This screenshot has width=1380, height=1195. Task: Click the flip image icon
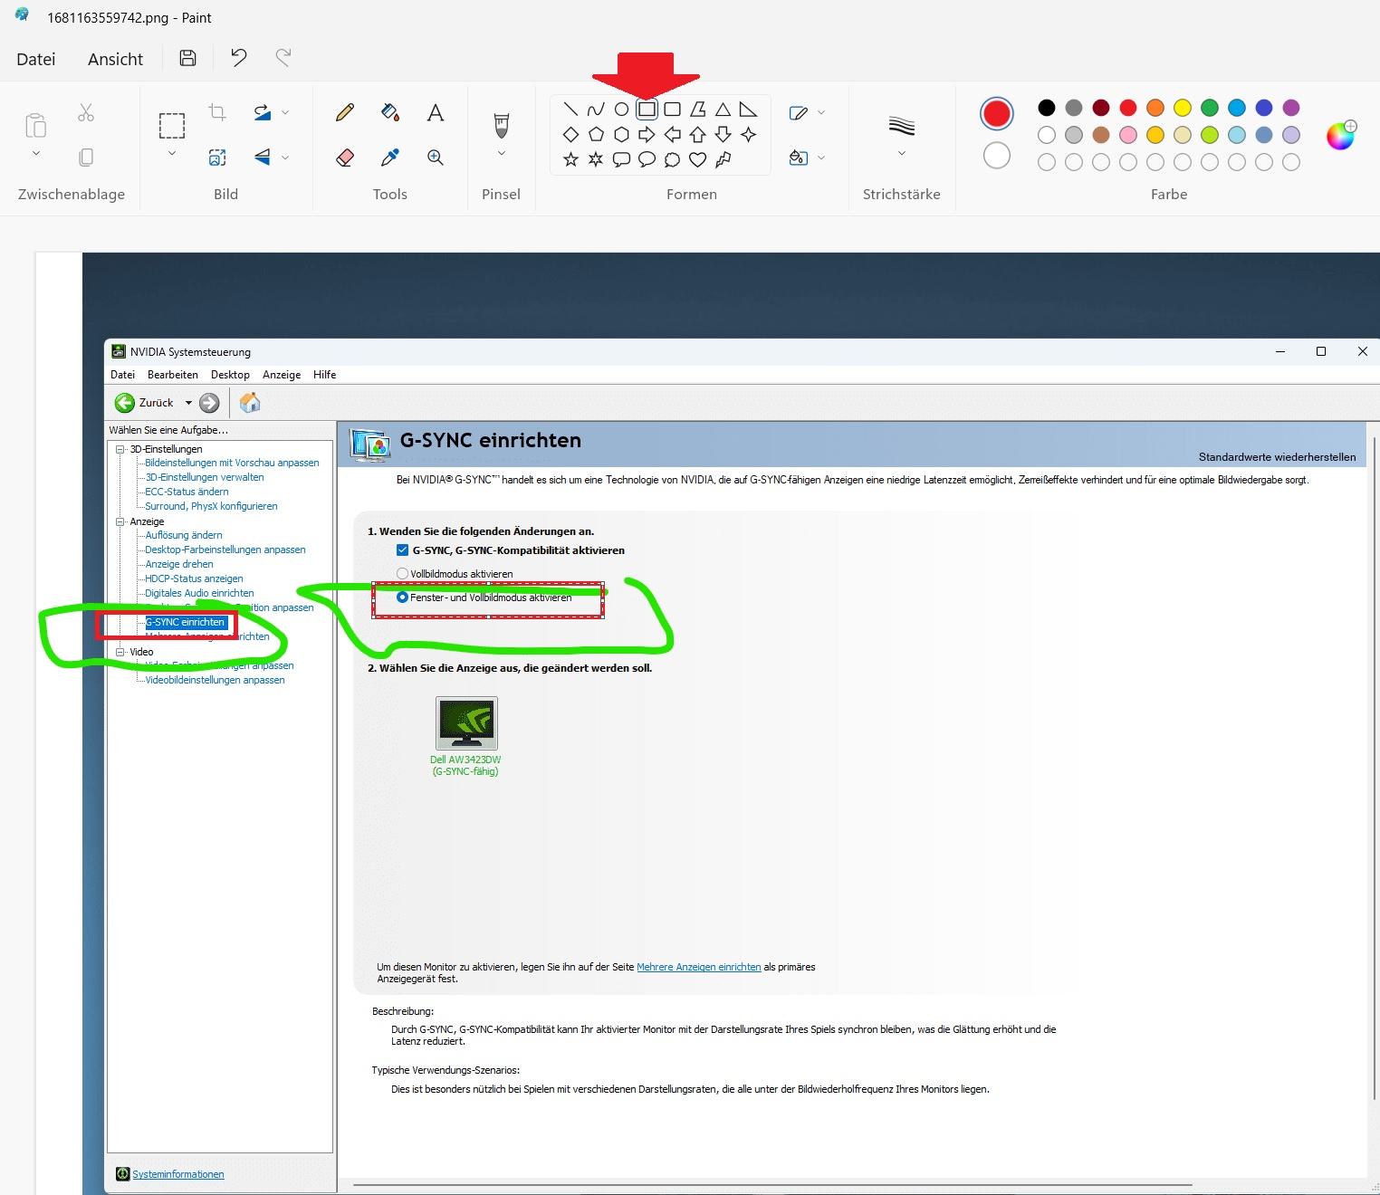(x=262, y=158)
